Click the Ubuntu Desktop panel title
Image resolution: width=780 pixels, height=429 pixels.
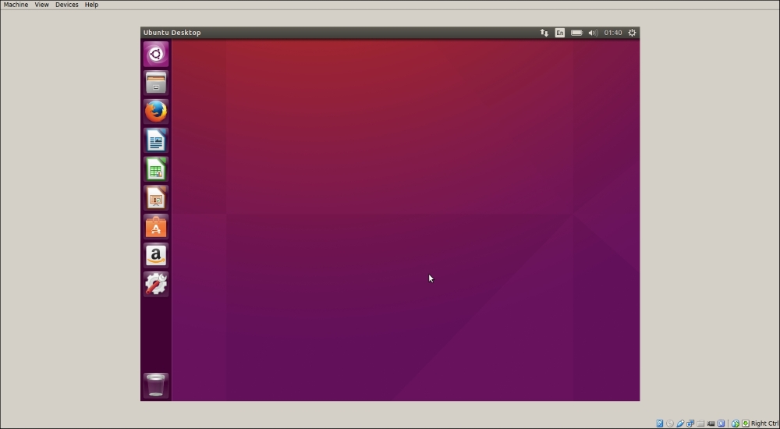tap(172, 33)
